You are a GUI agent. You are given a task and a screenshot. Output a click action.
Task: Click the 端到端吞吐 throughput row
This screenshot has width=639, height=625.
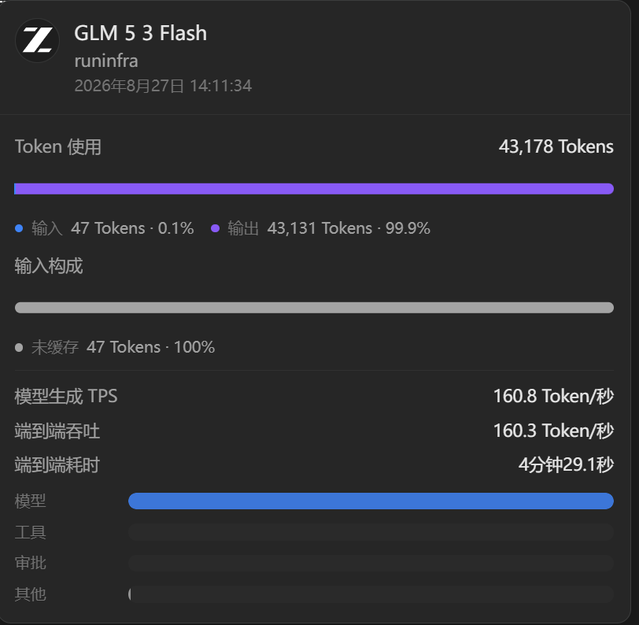pyautogui.click(x=314, y=431)
